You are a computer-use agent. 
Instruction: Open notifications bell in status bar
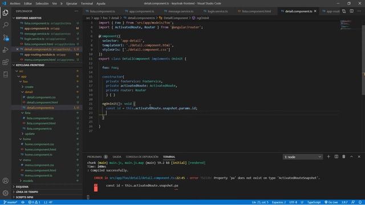pos(360,203)
